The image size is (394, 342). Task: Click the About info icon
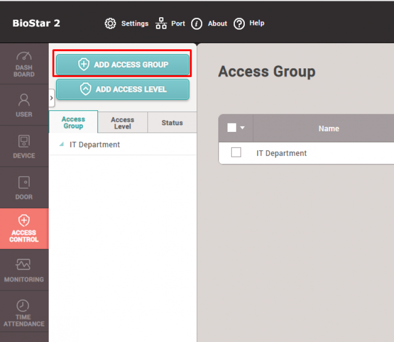[x=197, y=24]
